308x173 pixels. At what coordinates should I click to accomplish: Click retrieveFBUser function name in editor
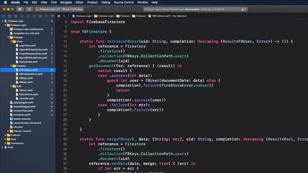point(123,41)
